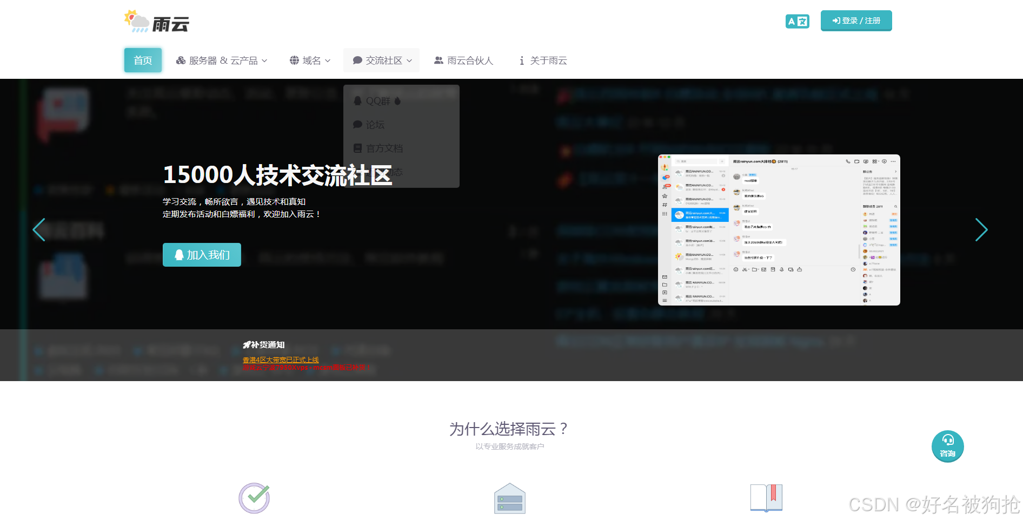Choose 官方文档 in the dropdown list
1023x522 pixels.
pyautogui.click(x=378, y=148)
